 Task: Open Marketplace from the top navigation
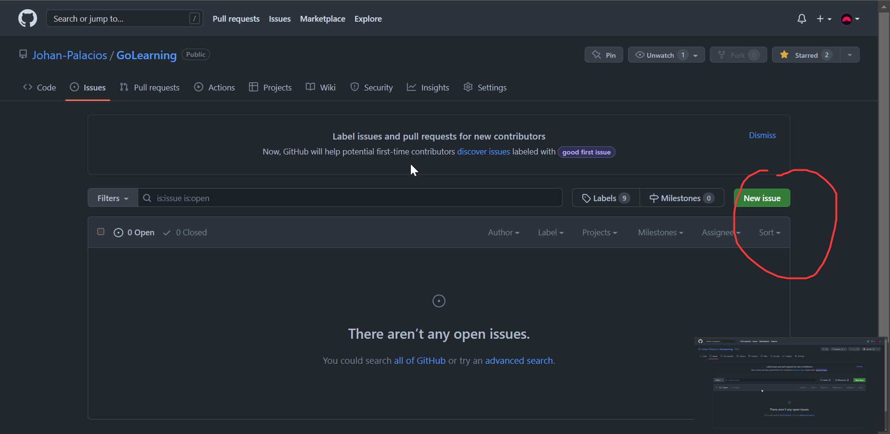coord(323,19)
